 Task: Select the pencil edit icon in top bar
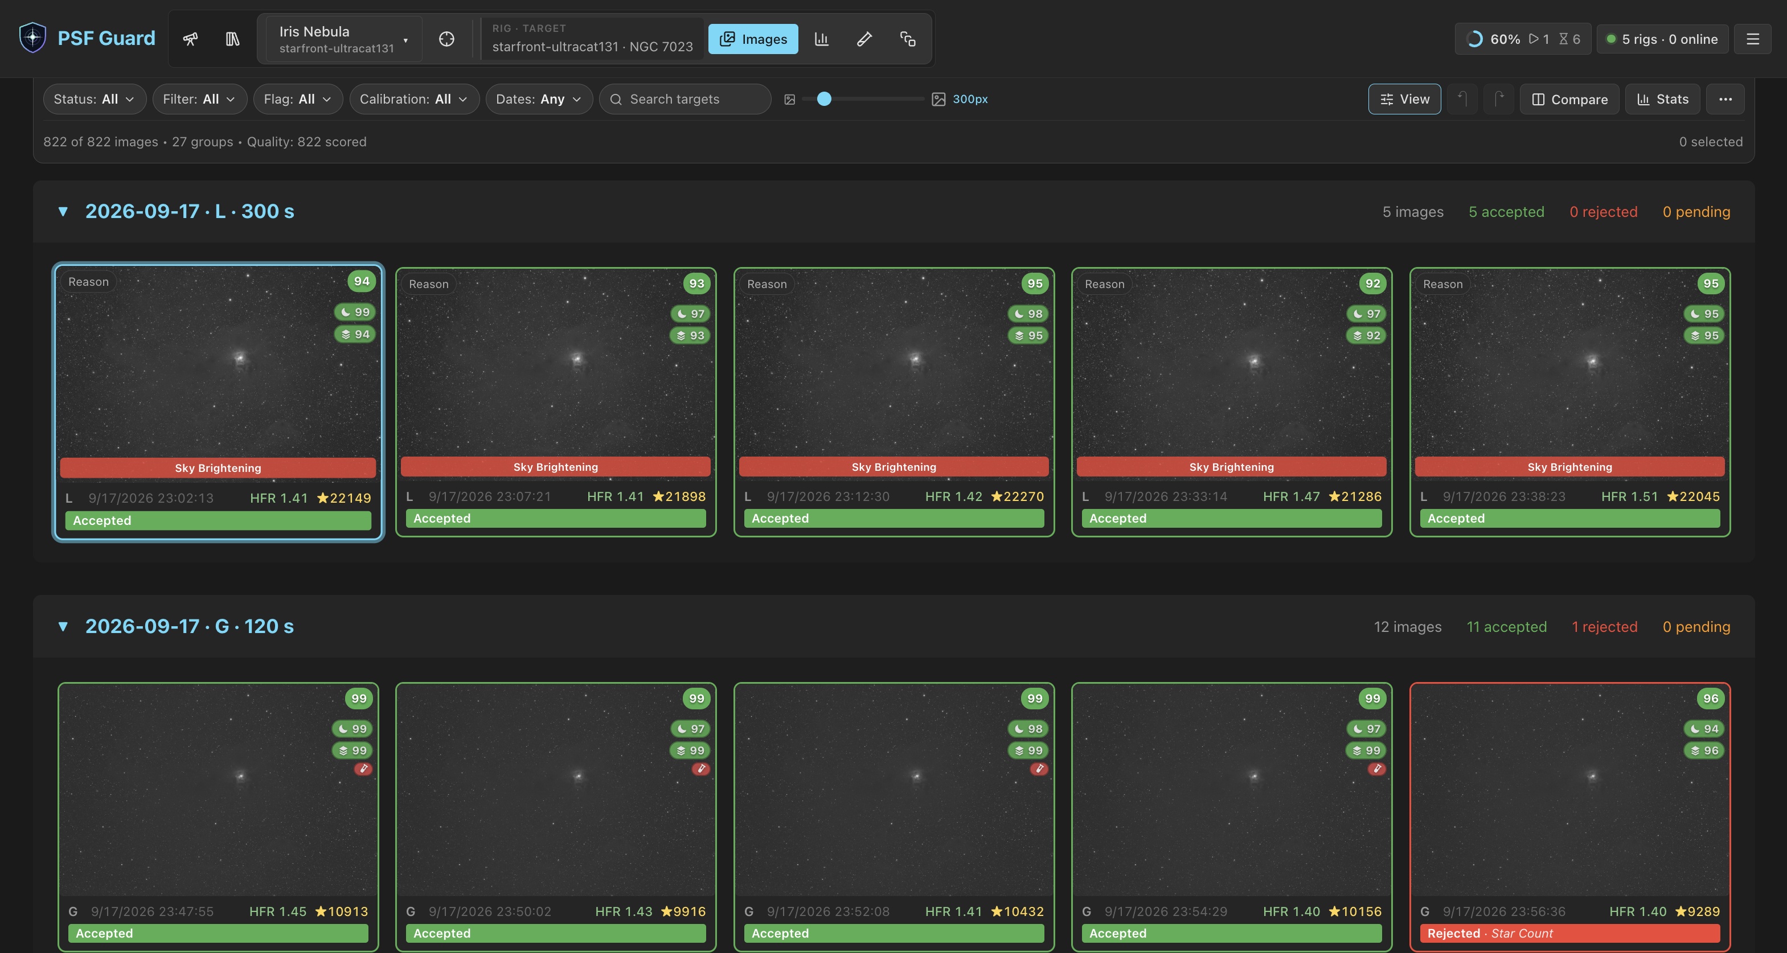pyautogui.click(x=864, y=39)
